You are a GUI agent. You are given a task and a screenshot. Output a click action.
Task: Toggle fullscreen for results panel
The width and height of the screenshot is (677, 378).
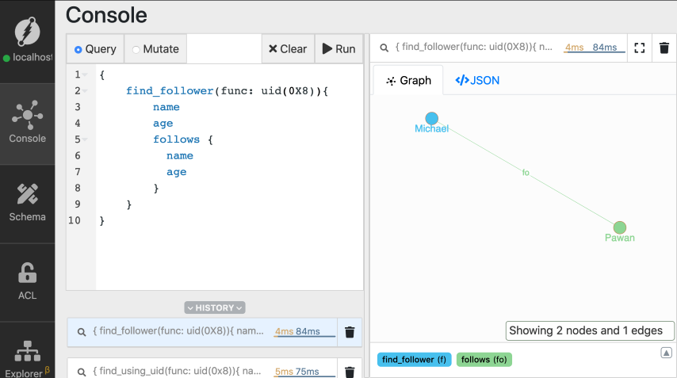pyautogui.click(x=640, y=48)
